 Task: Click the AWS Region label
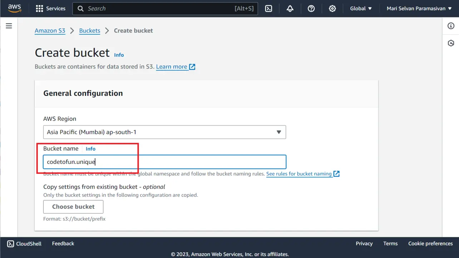click(60, 119)
